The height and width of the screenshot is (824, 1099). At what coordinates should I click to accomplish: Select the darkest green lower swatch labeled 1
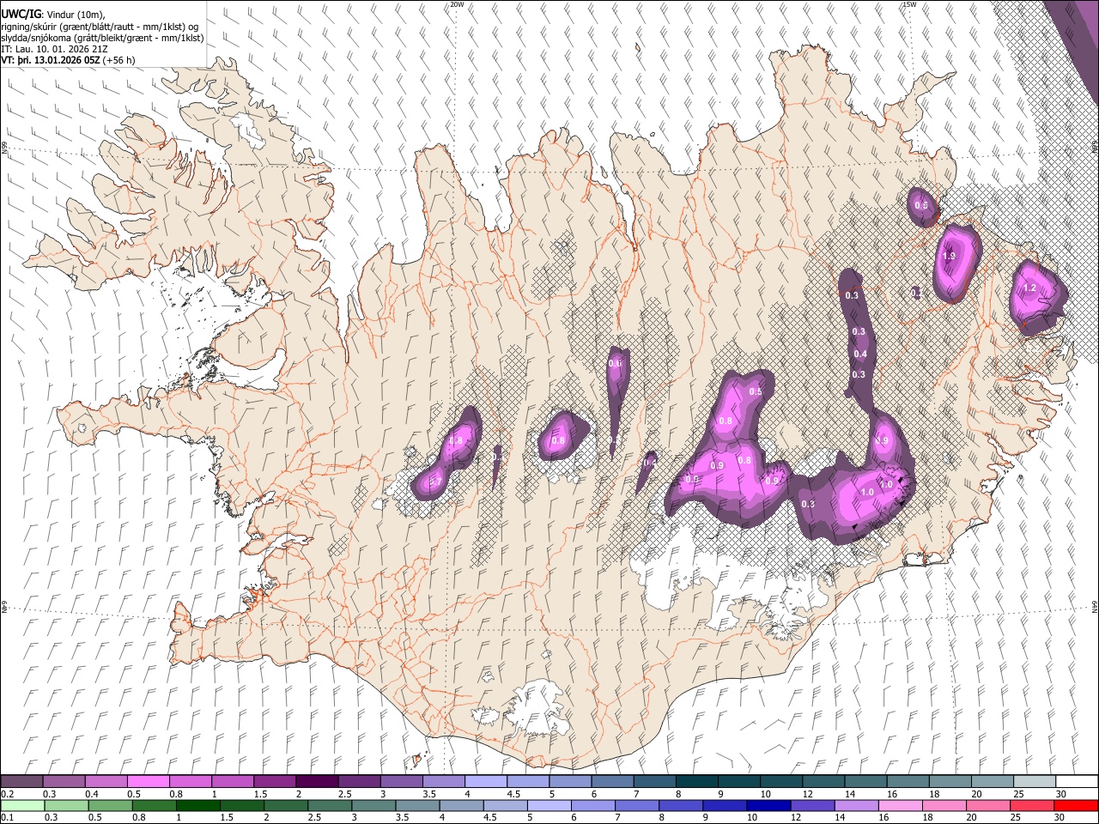click(197, 805)
